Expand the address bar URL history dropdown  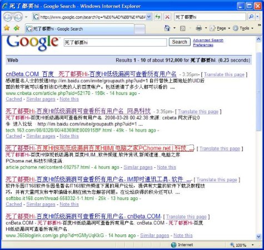(149, 17)
